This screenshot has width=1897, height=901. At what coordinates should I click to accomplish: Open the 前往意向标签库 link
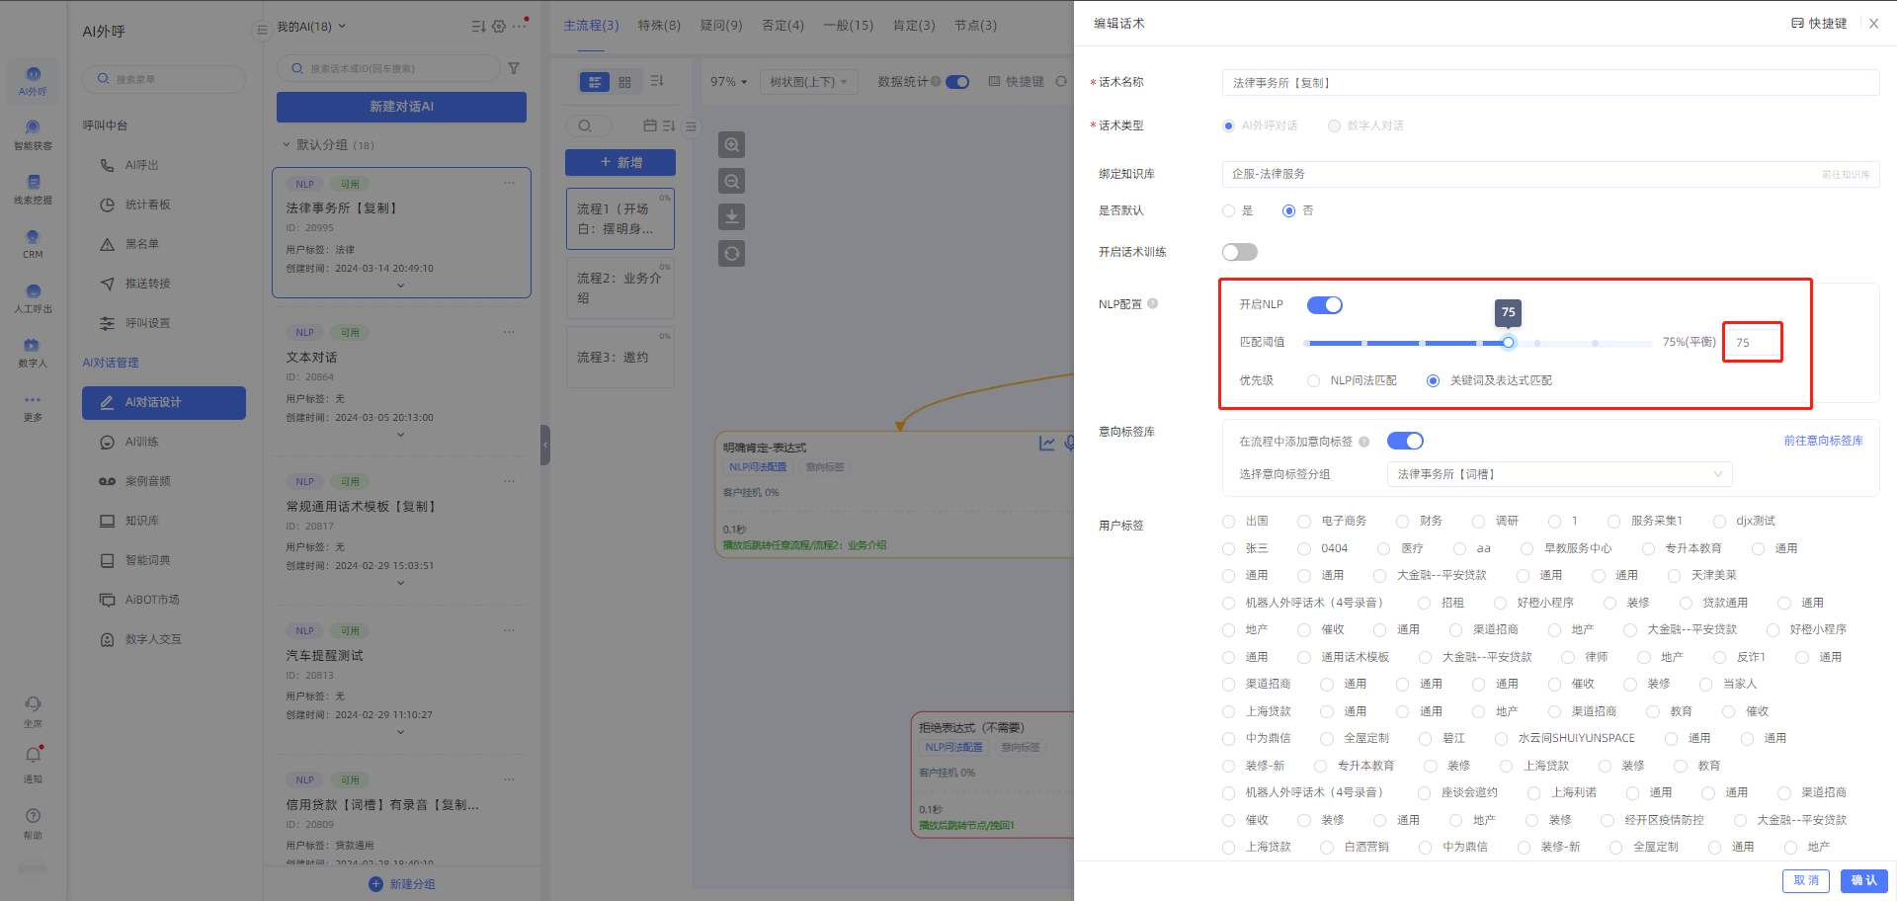click(x=1823, y=441)
